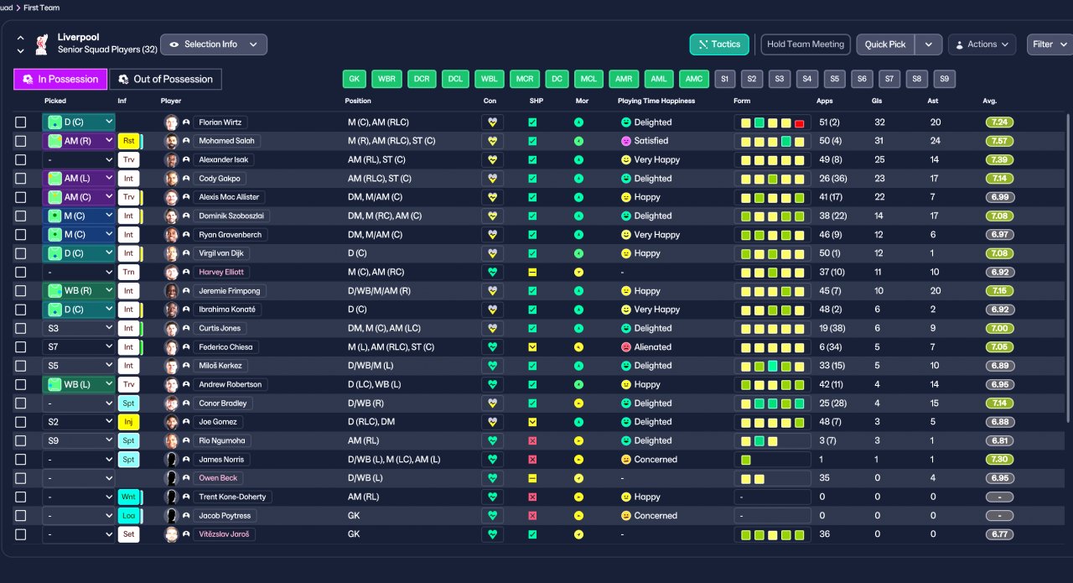Click the Inj badge beside Joe Gomez
1073x583 pixels.
pos(129,422)
